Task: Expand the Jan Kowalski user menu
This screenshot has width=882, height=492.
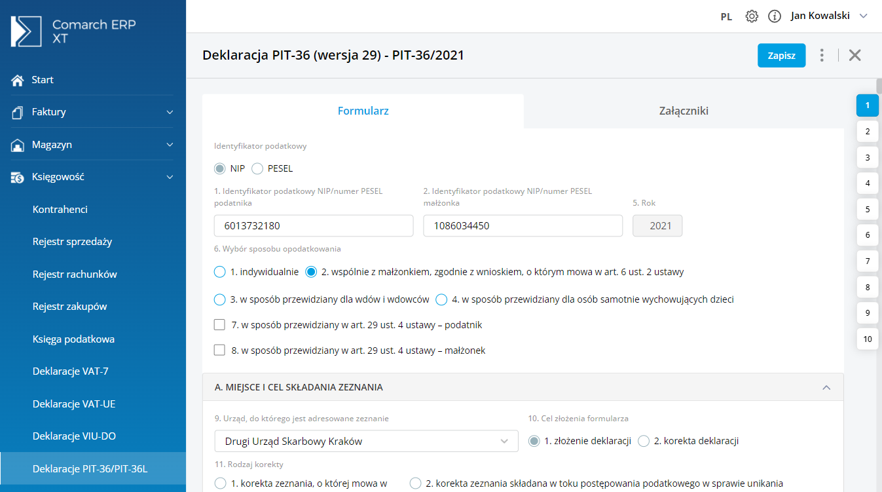Action: point(863,16)
